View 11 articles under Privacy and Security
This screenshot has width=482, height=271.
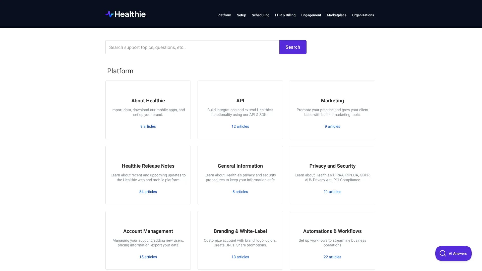pos(332,191)
